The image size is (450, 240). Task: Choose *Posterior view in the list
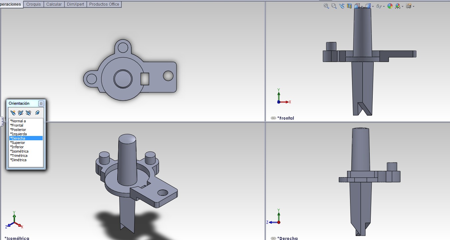click(26, 130)
